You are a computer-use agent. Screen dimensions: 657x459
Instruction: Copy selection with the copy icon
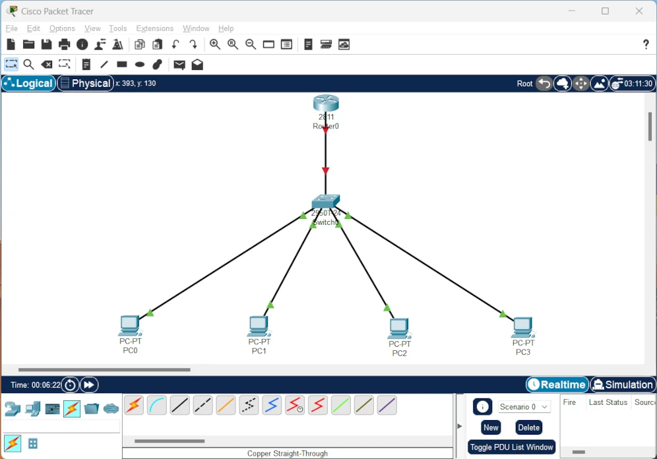140,44
